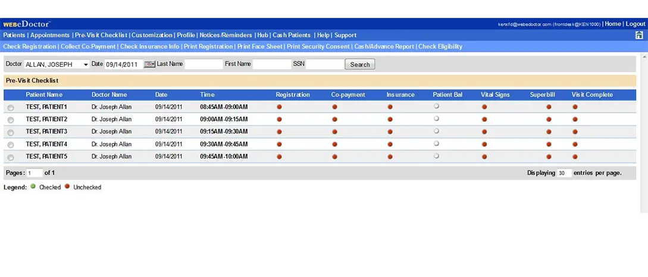The height and width of the screenshot is (277, 648).
Task: Open the Hub menu
Action: coord(263,35)
